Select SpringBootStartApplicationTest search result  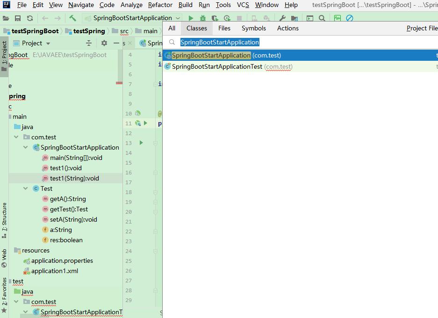tap(300, 66)
